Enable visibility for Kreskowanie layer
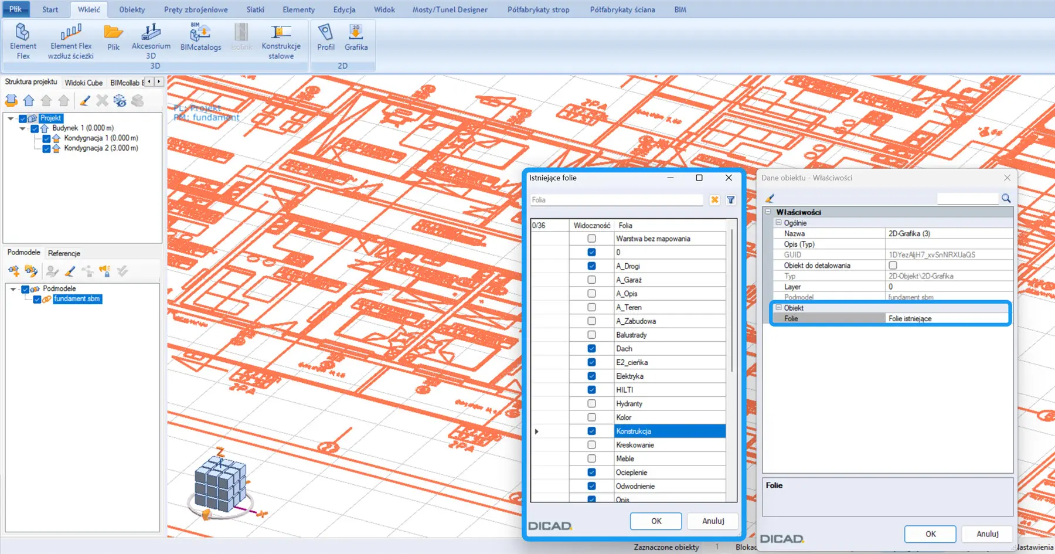 [591, 445]
